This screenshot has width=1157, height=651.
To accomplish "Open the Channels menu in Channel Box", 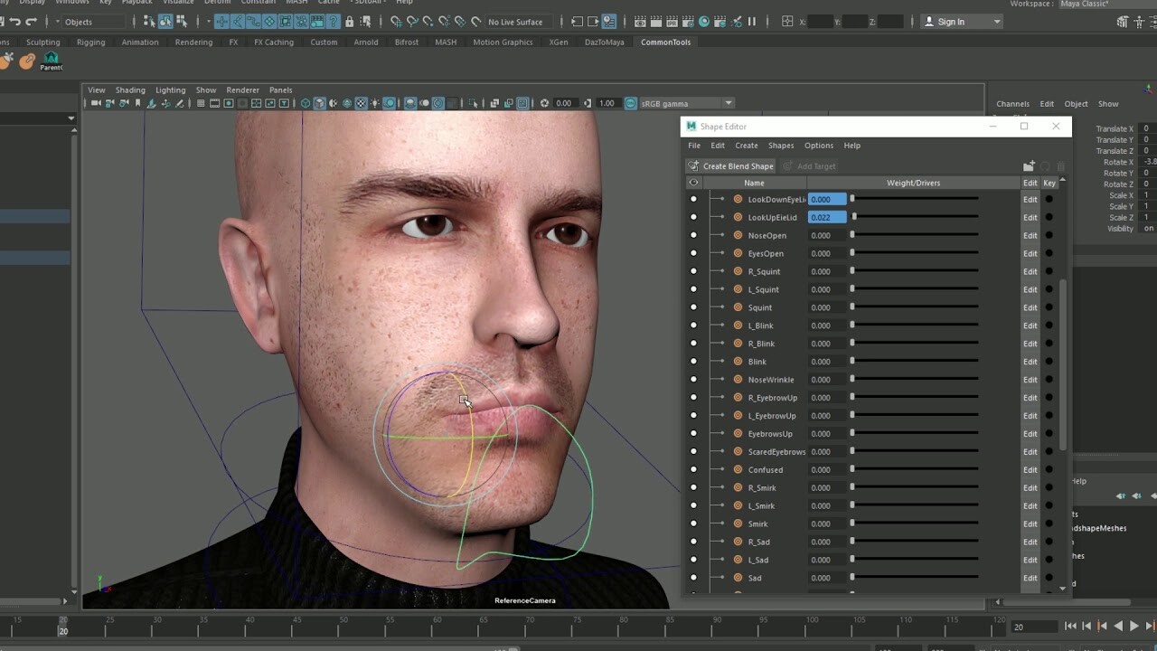I will (1013, 104).
